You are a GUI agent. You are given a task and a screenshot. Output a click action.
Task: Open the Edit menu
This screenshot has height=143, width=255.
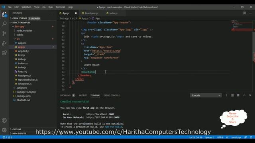16,7
